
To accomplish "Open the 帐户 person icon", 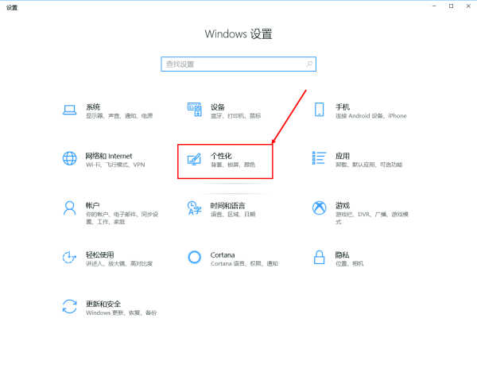I will [69, 208].
